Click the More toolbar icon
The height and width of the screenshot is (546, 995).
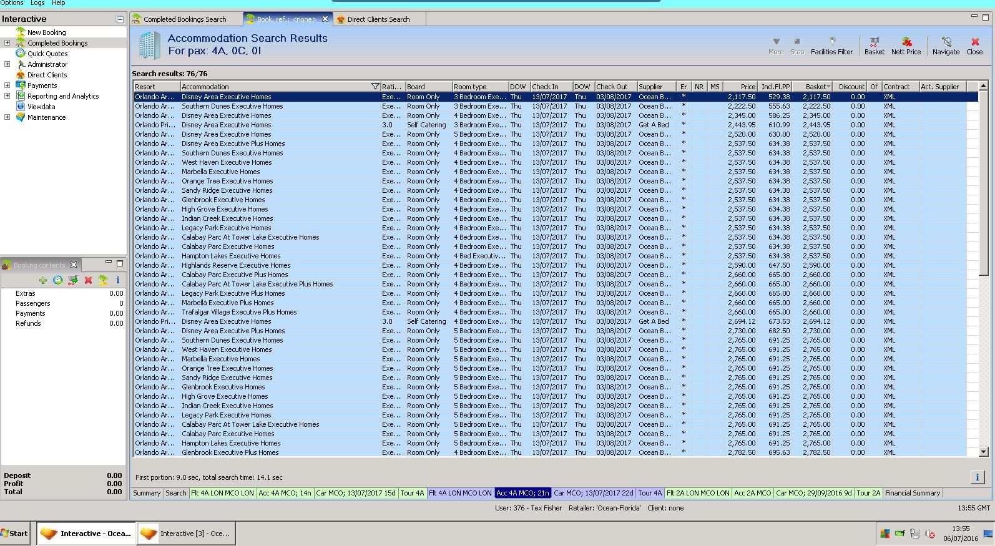(x=776, y=46)
